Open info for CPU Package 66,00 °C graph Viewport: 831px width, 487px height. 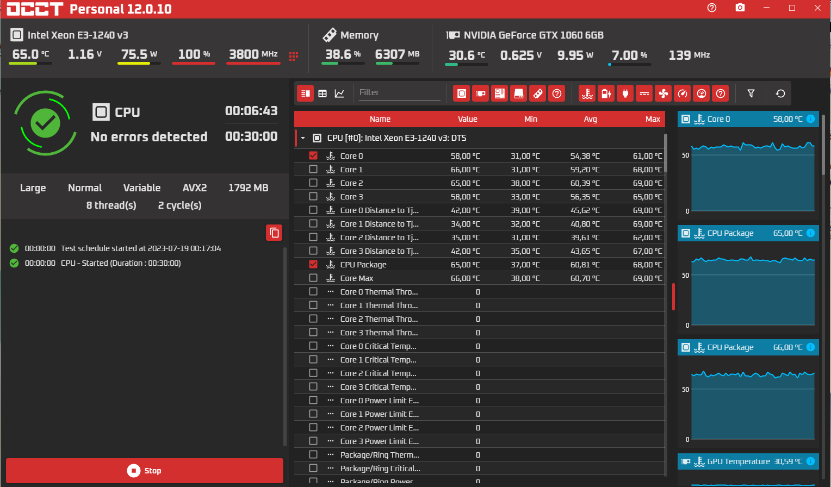coord(810,347)
